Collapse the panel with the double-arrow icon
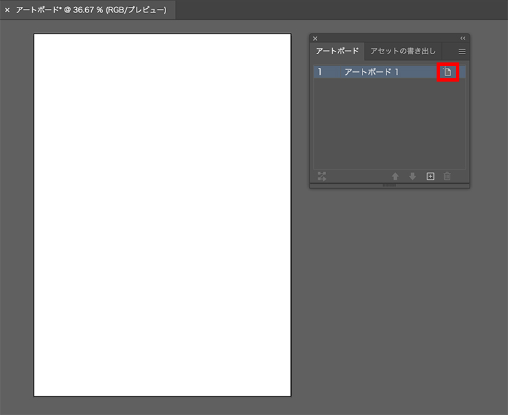508x415 pixels. (463, 38)
